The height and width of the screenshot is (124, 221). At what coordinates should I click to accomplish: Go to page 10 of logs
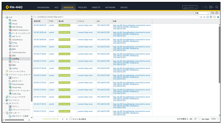tap(57, 119)
